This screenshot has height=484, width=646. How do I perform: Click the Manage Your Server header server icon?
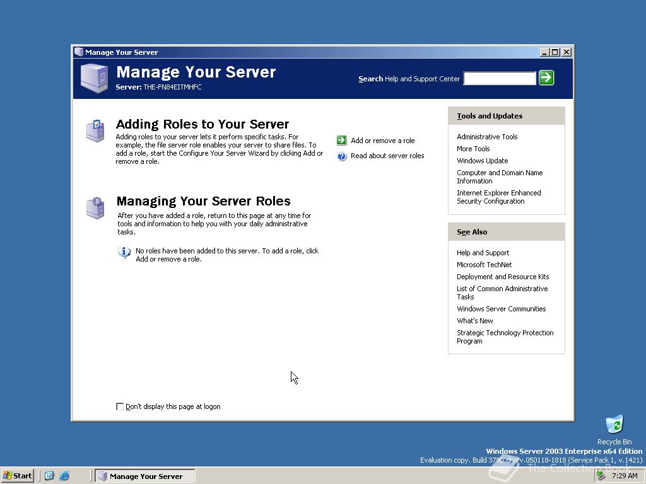tap(95, 78)
